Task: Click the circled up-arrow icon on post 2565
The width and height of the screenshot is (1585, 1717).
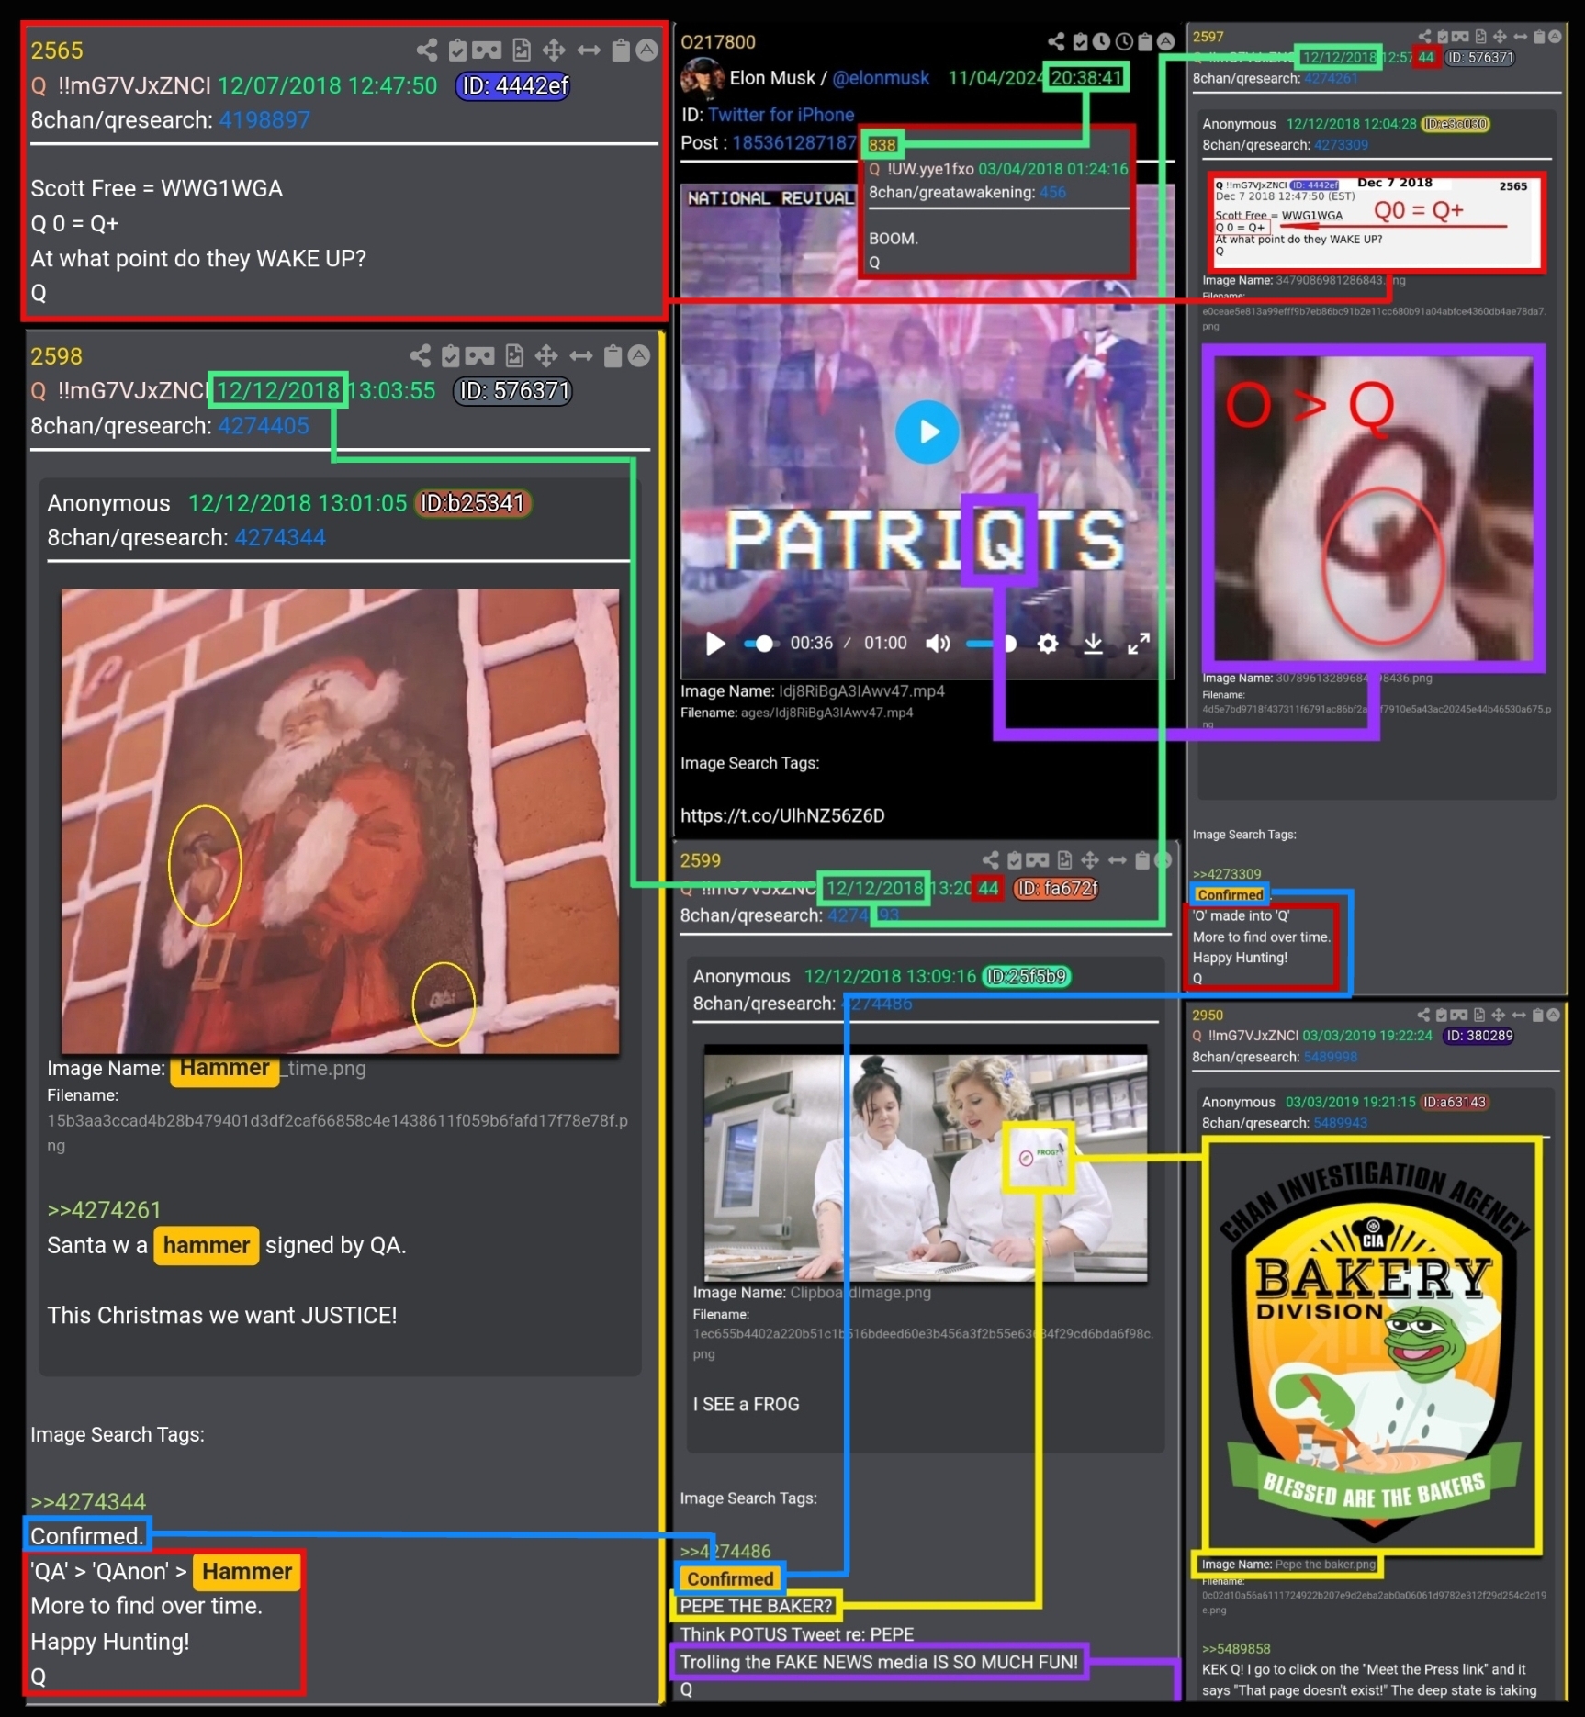Action: (x=647, y=50)
